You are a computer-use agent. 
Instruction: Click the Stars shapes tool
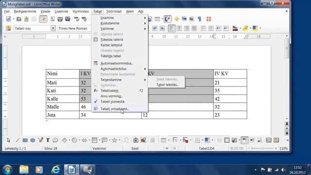pyautogui.click(x=115, y=140)
